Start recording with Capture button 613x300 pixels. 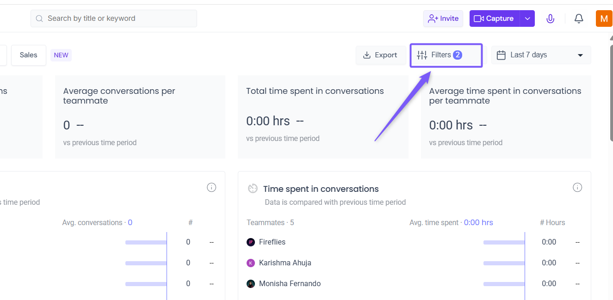click(495, 18)
